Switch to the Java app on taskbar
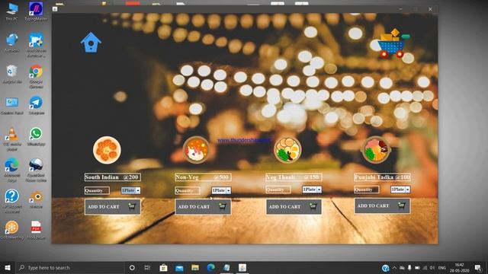Viewport: 488px width, 274px height. click(x=242, y=267)
